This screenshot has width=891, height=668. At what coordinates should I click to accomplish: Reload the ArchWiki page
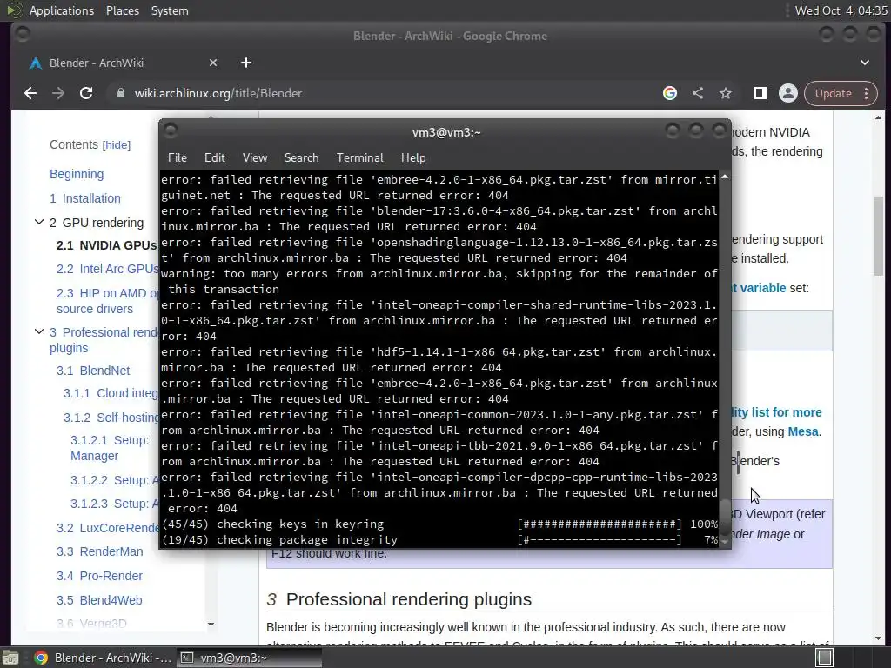coord(86,93)
